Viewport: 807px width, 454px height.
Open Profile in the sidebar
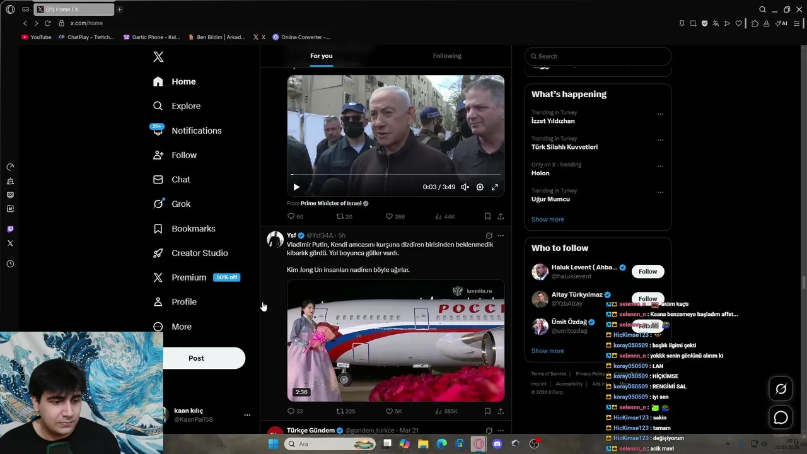pyautogui.click(x=175, y=302)
